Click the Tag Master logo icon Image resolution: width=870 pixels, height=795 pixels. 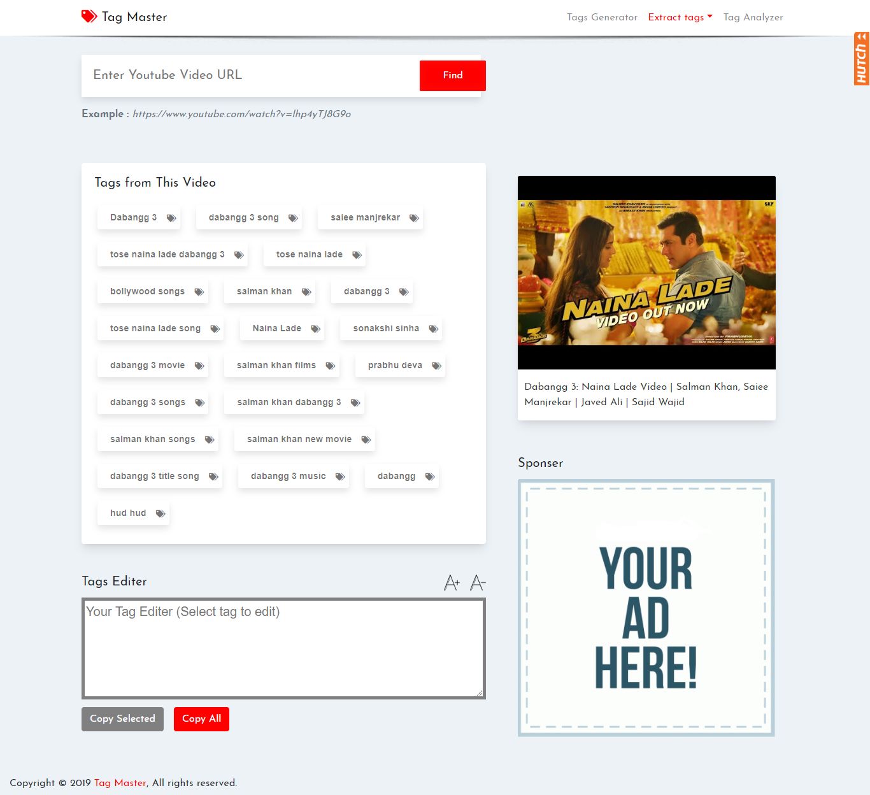tap(89, 17)
